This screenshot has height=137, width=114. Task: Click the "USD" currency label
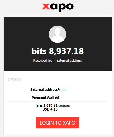pos(46,109)
